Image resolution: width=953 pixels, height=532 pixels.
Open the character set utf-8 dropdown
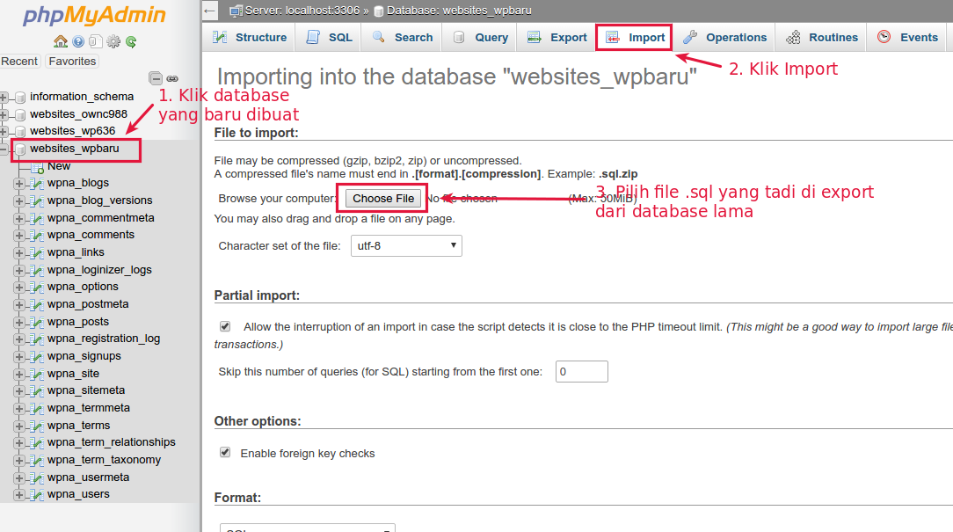point(405,245)
